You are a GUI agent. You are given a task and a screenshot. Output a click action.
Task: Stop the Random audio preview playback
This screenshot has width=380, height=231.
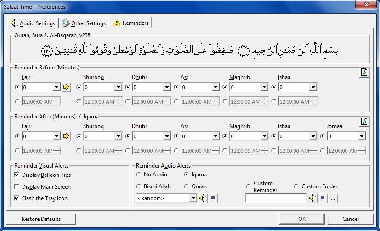tap(213, 198)
